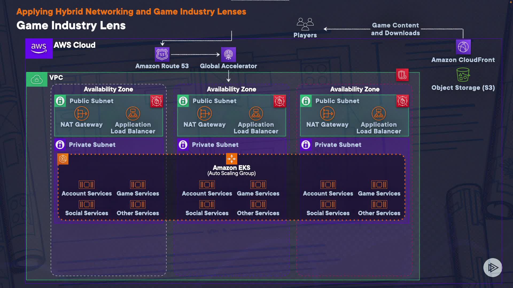Click the Global Accelerator icon
The image size is (513, 288).
228,54
